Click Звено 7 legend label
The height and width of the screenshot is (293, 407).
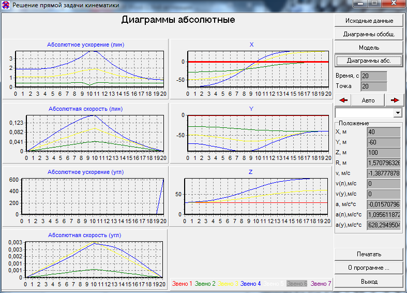coord(321,284)
